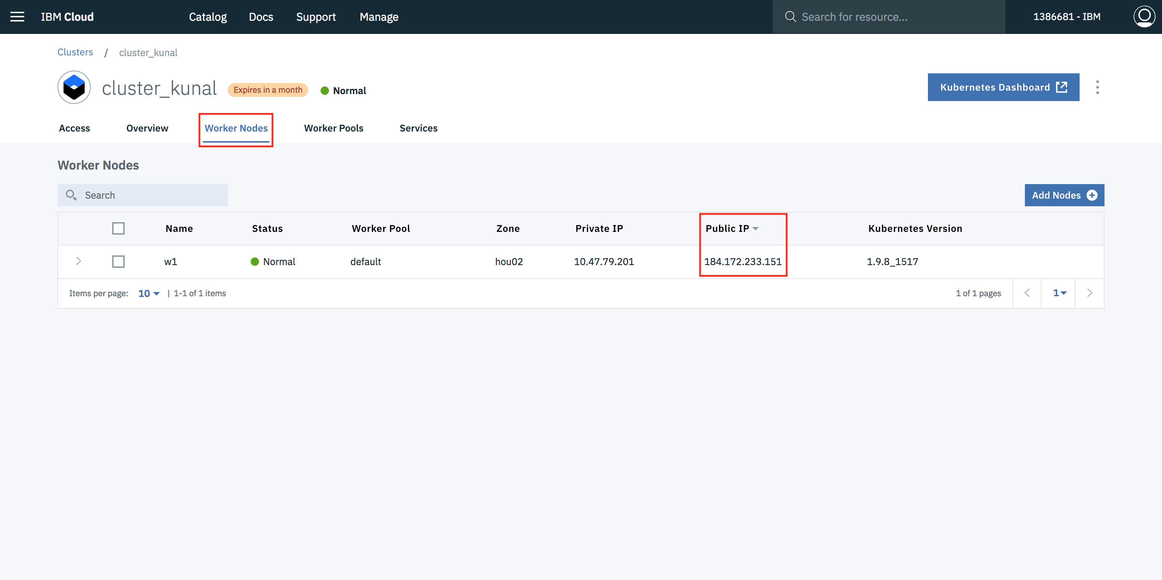Open the hamburger navigation menu

pyautogui.click(x=17, y=17)
